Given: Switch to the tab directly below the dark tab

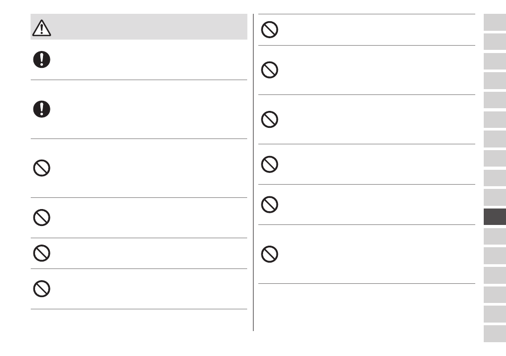Looking at the screenshot, I should (x=495, y=236).
